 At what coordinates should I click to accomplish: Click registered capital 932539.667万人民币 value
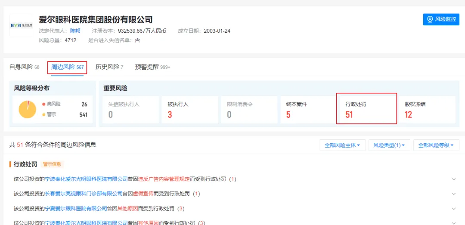pos(142,31)
